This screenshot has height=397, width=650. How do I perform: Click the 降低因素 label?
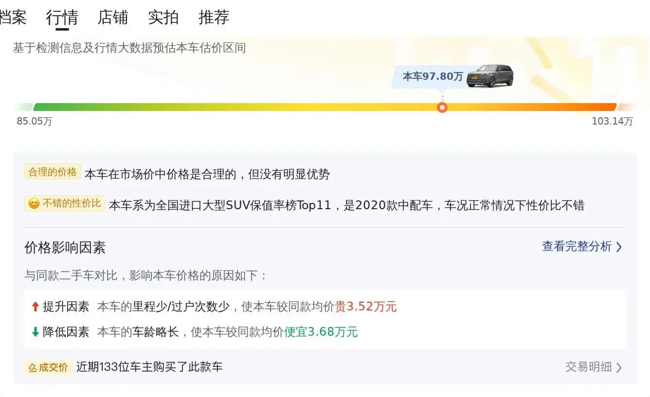coord(66,332)
